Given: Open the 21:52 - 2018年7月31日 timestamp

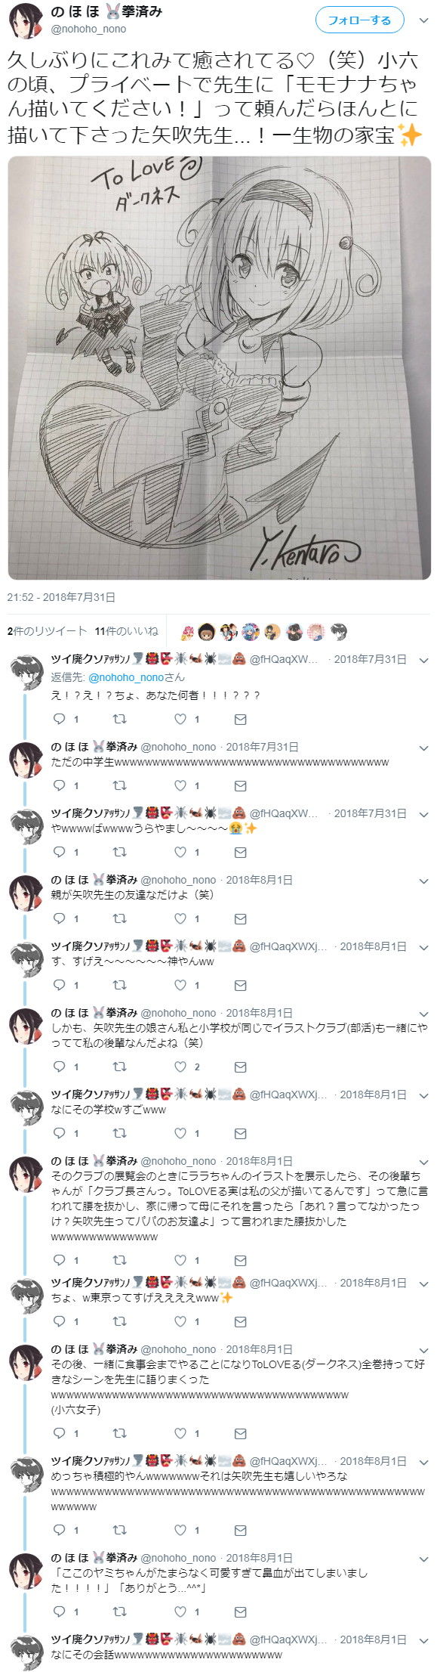Looking at the screenshot, I should click(61, 597).
